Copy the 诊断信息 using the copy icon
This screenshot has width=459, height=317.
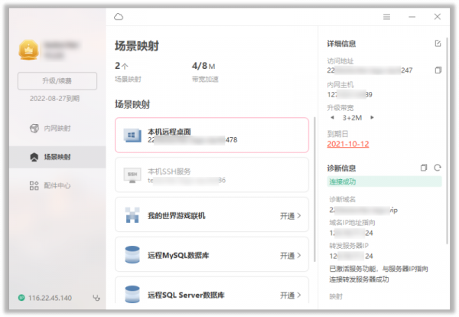[424, 168]
